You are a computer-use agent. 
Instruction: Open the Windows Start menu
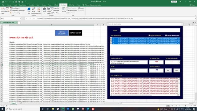2,109
